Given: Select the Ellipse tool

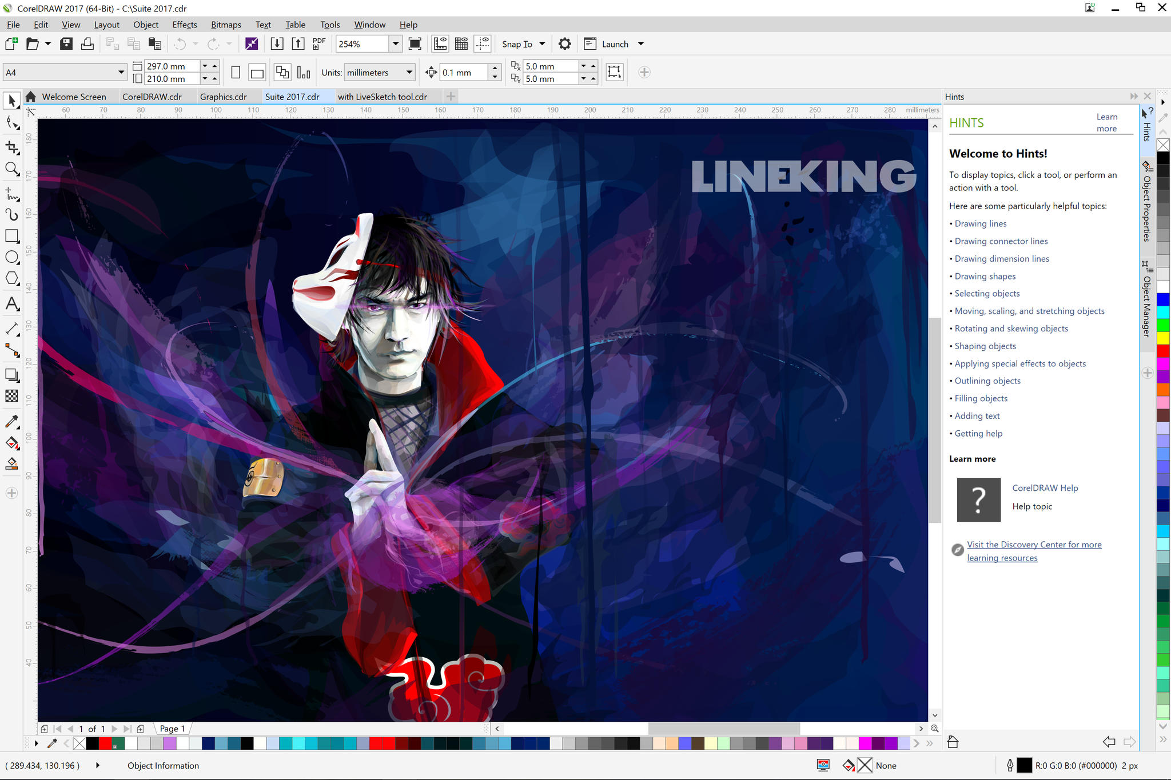Looking at the screenshot, I should coord(11,257).
